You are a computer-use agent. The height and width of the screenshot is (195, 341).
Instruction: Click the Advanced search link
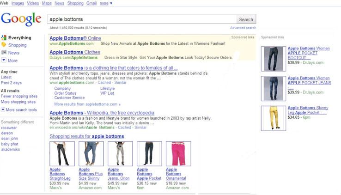point(243,28)
